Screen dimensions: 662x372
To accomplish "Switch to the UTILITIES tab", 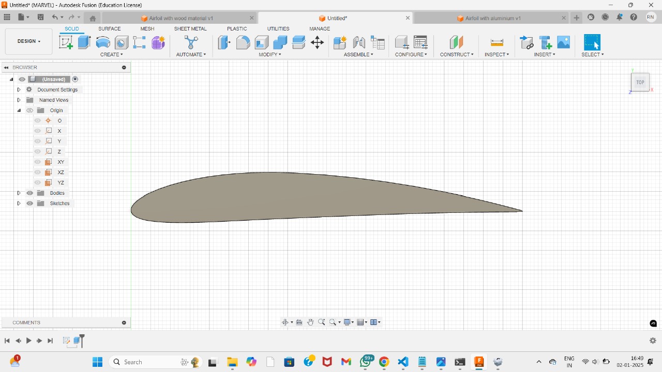I will click(278, 29).
